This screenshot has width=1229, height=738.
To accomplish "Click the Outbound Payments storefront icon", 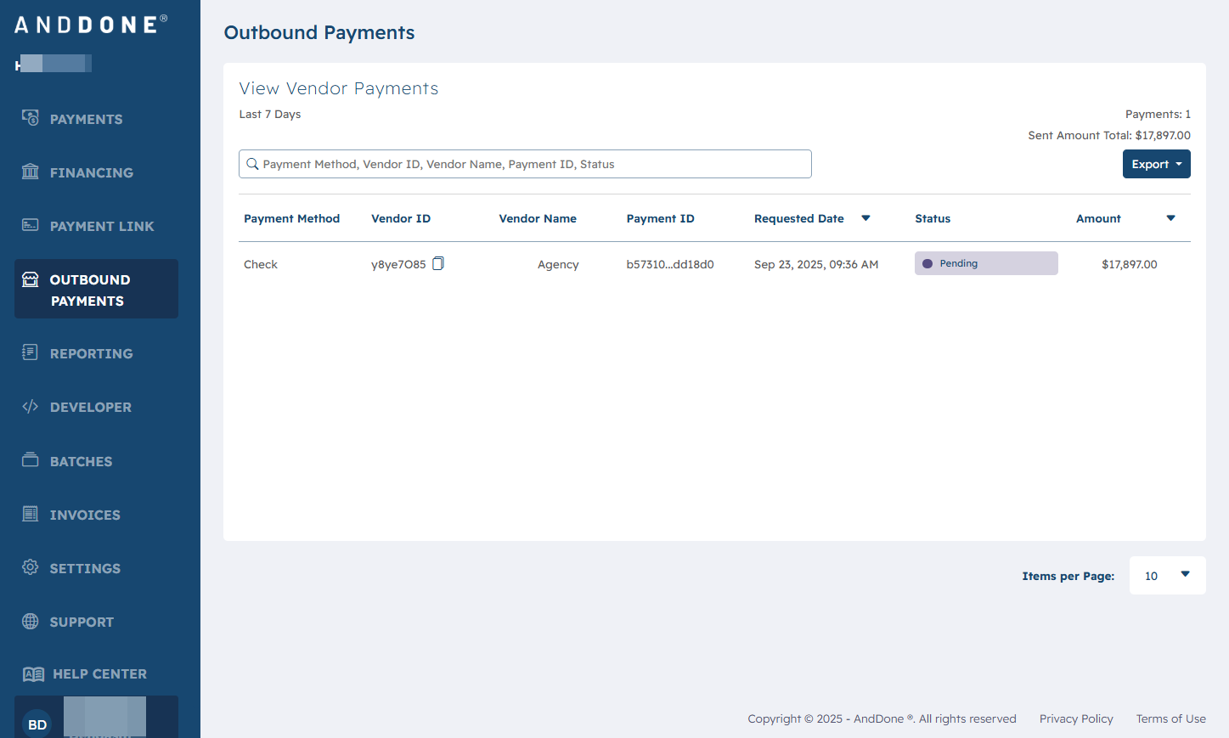I will pyautogui.click(x=31, y=279).
